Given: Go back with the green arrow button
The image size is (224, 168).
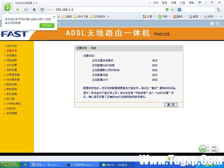Looking at the screenshot, I should 18,10.
